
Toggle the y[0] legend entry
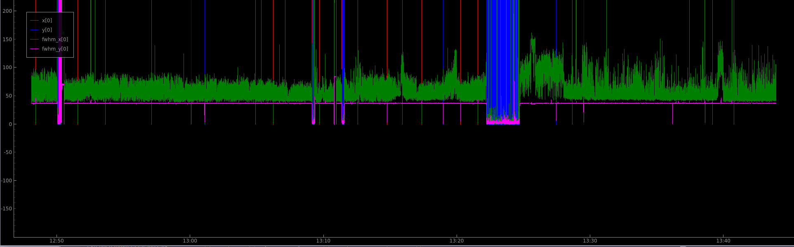click(47, 30)
